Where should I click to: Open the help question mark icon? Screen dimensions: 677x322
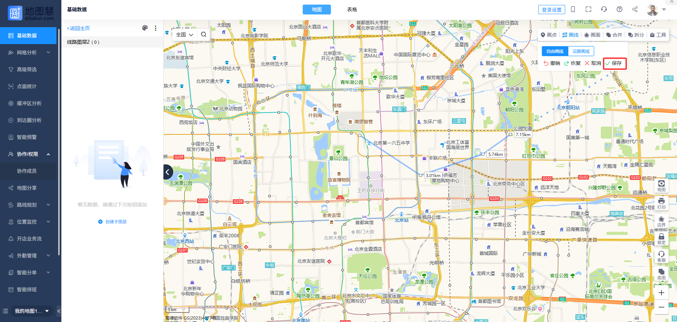pyautogui.click(x=619, y=10)
